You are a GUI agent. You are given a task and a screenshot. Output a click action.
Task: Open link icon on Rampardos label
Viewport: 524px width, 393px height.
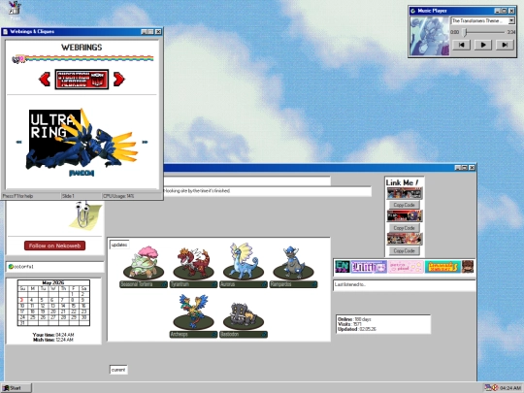point(314,284)
